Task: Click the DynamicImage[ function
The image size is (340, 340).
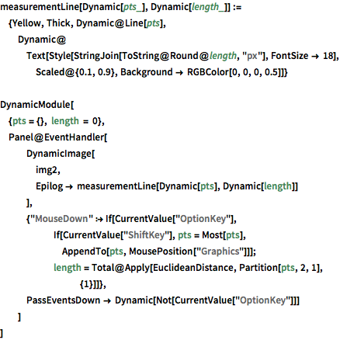Action: [61, 154]
